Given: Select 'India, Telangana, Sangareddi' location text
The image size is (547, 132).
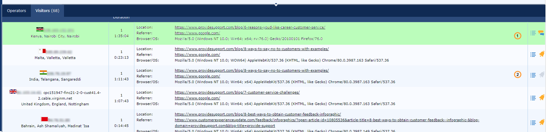Looking at the screenshot, I should coord(55,79).
